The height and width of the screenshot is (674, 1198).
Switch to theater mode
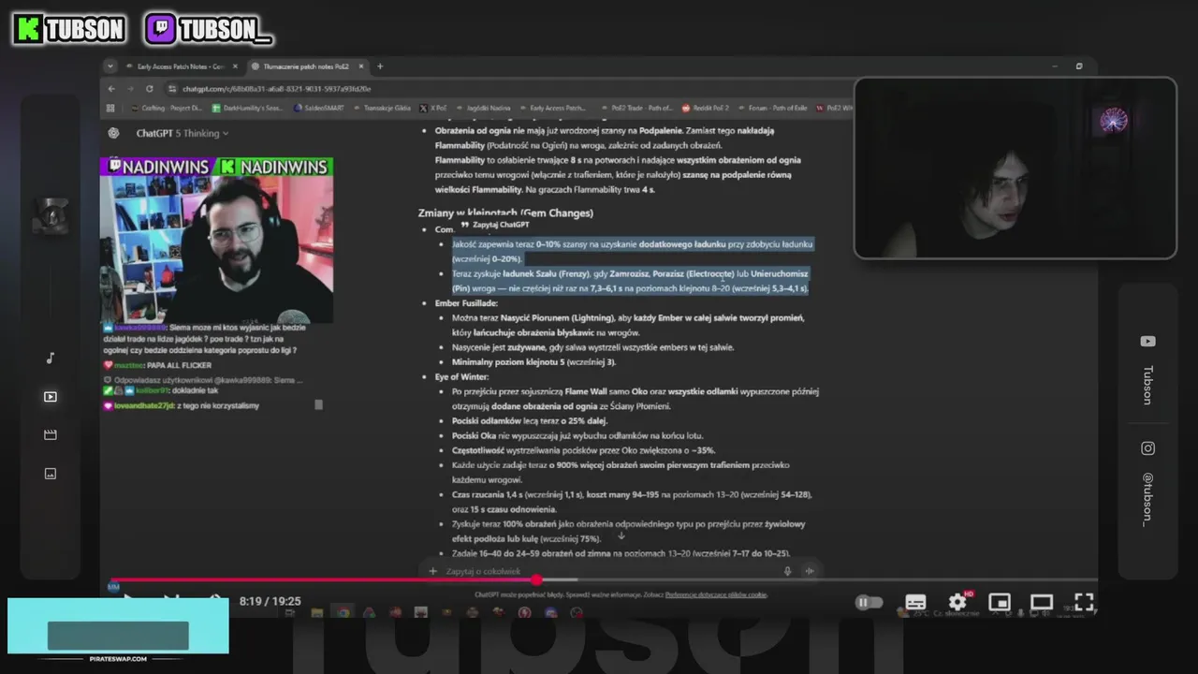click(1042, 602)
